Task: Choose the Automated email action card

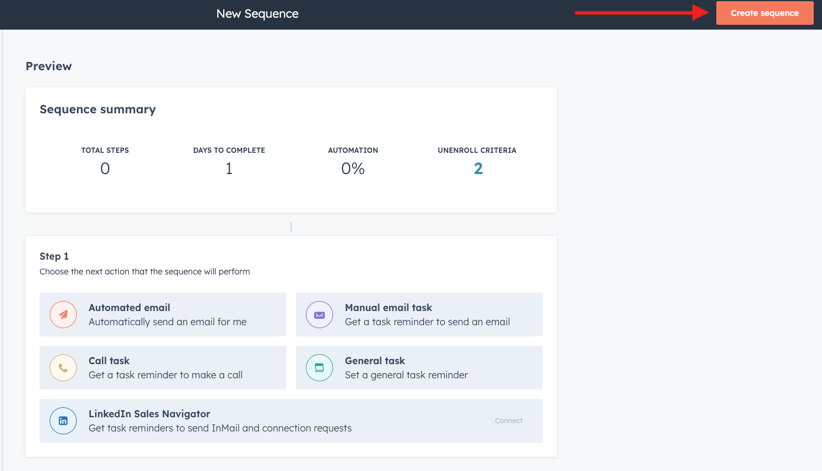Action: (x=163, y=315)
